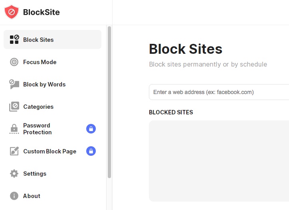The height and width of the screenshot is (210, 289).
Task: Open the About page label
Action: click(32, 196)
